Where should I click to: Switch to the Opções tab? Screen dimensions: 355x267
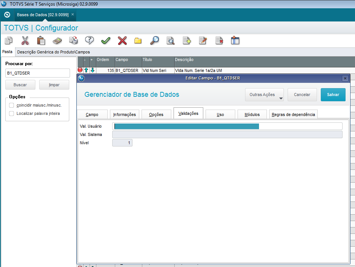156,114
